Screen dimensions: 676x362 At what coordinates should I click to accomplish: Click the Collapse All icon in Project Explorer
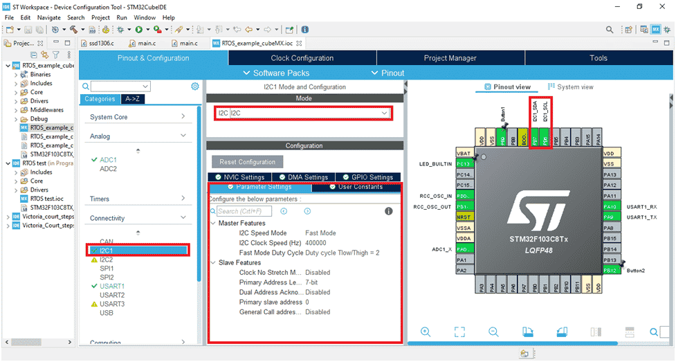click(x=34, y=55)
